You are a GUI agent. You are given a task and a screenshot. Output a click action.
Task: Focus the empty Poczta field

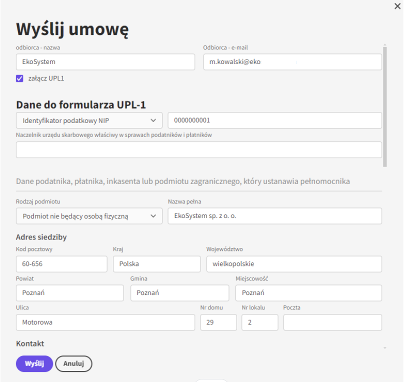coord(332,322)
